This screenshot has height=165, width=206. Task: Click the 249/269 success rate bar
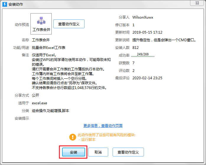[143, 55]
